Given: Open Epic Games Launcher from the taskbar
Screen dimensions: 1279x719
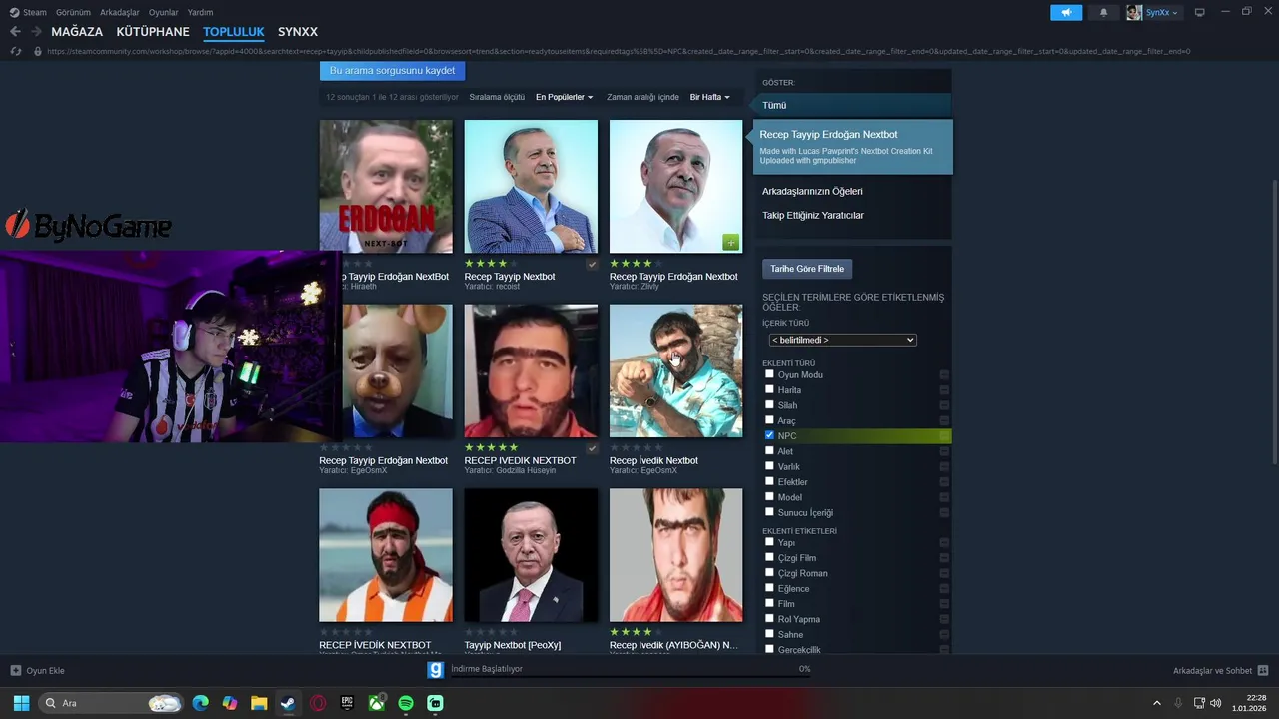Looking at the screenshot, I should [x=347, y=703].
